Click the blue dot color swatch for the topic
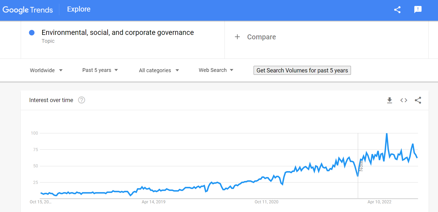The height and width of the screenshot is (212, 438). click(x=32, y=33)
